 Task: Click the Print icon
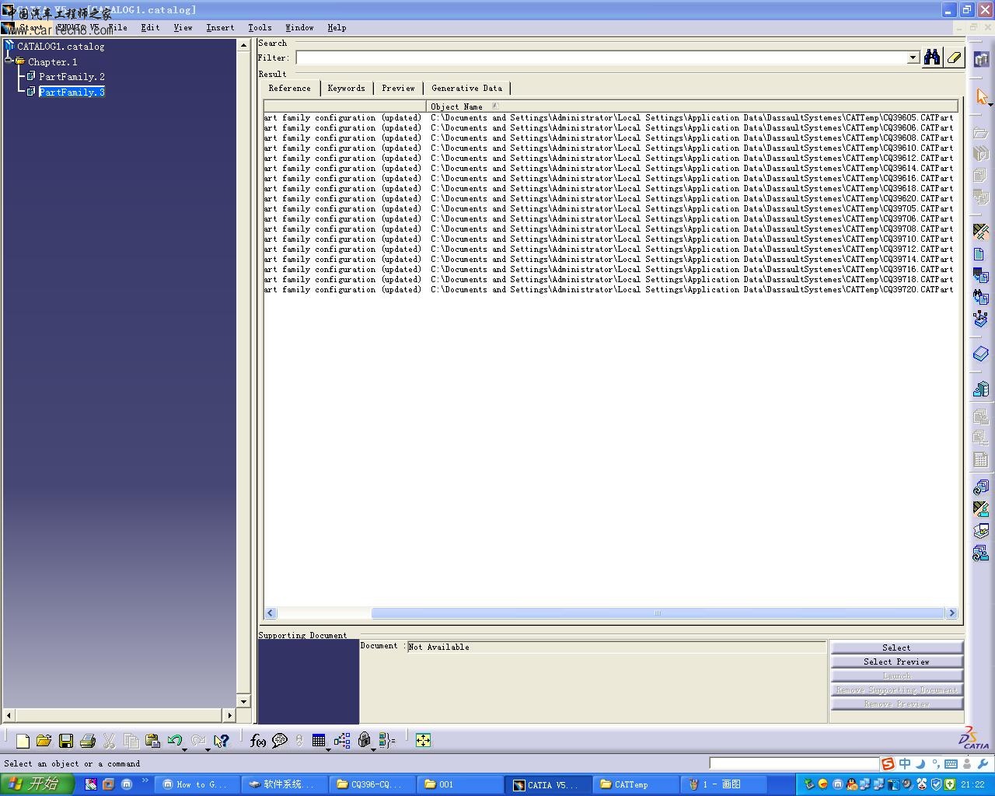tap(88, 741)
